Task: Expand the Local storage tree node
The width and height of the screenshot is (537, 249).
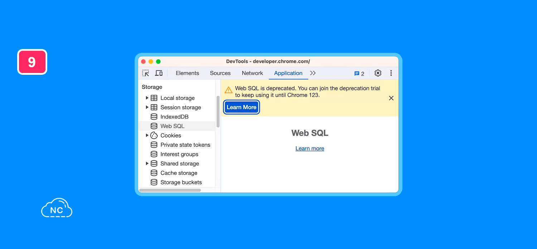Action: (x=147, y=98)
